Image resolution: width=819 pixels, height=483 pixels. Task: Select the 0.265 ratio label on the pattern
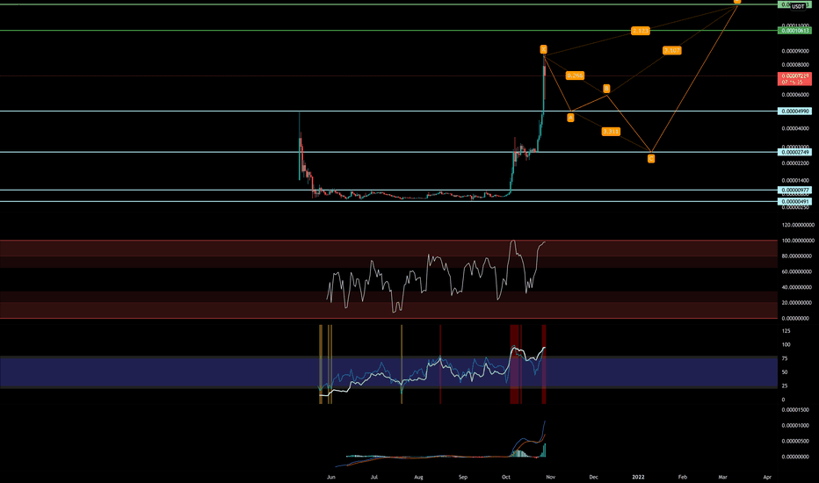click(x=575, y=76)
